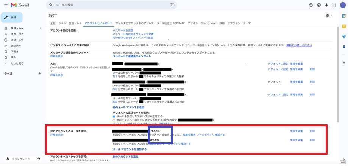Click the '作成' compose button
The width and height of the screenshot is (348, 166).
pyautogui.click(x=11, y=17)
